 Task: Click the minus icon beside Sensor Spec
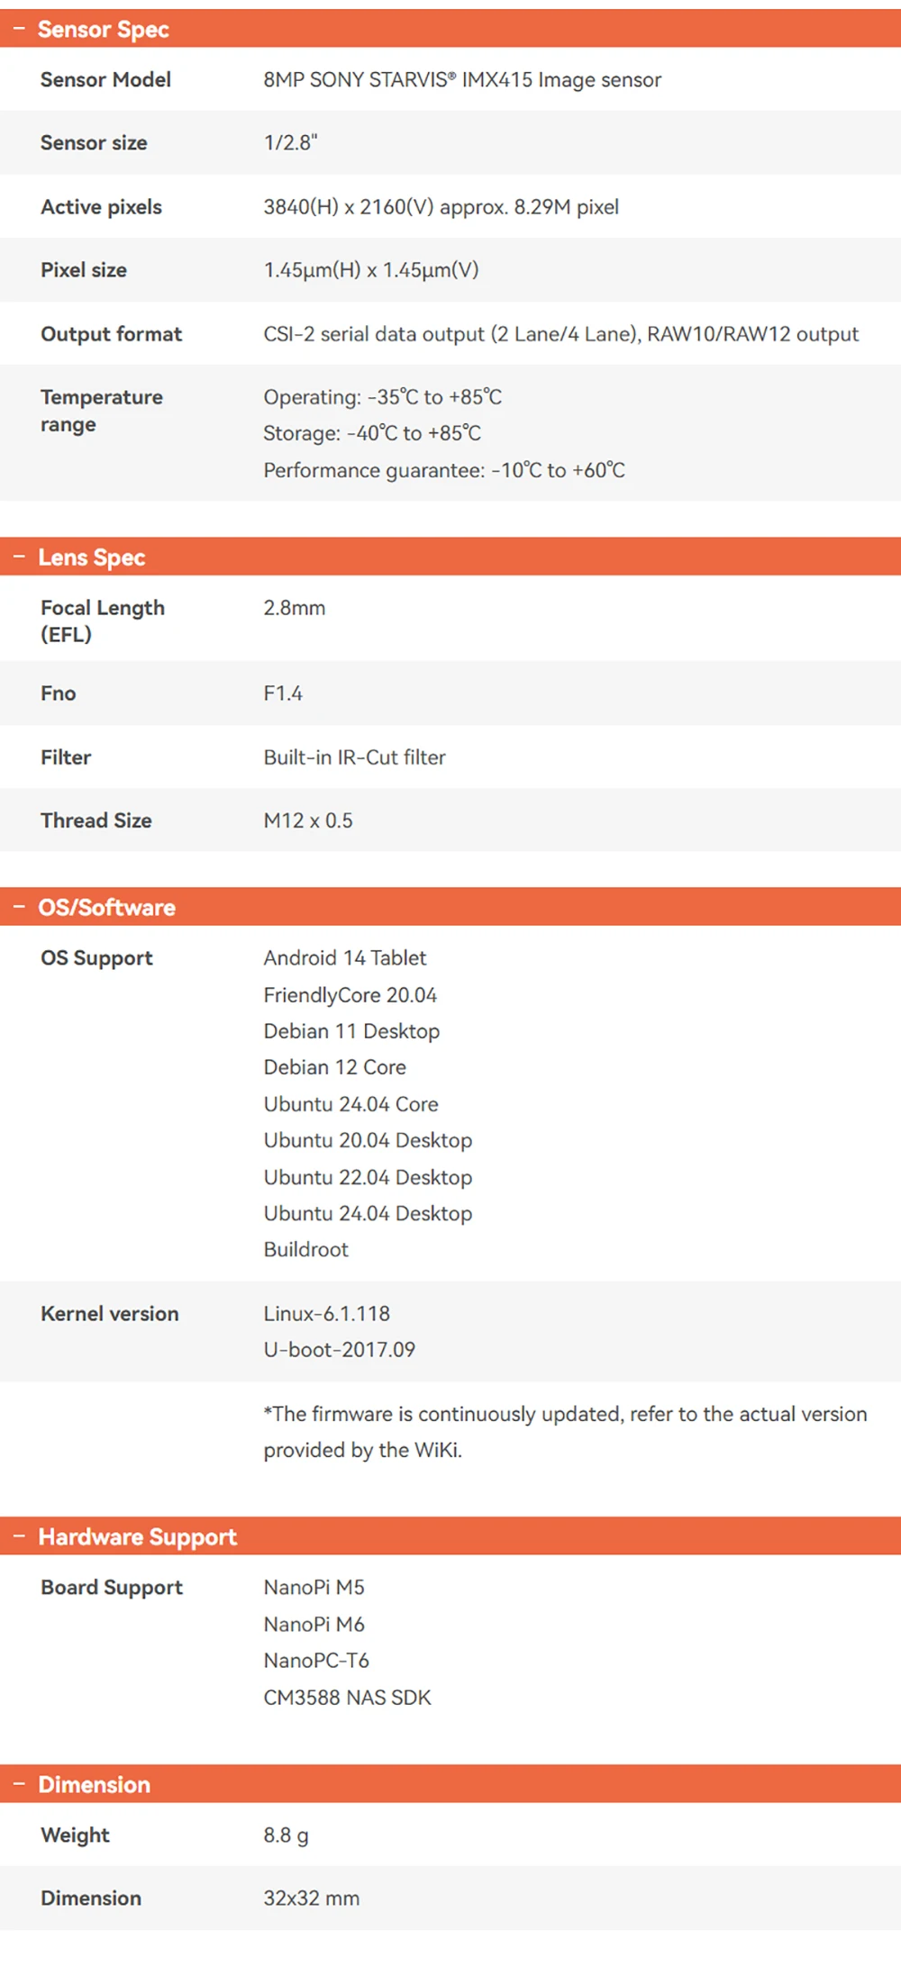pyautogui.click(x=19, y=29)
